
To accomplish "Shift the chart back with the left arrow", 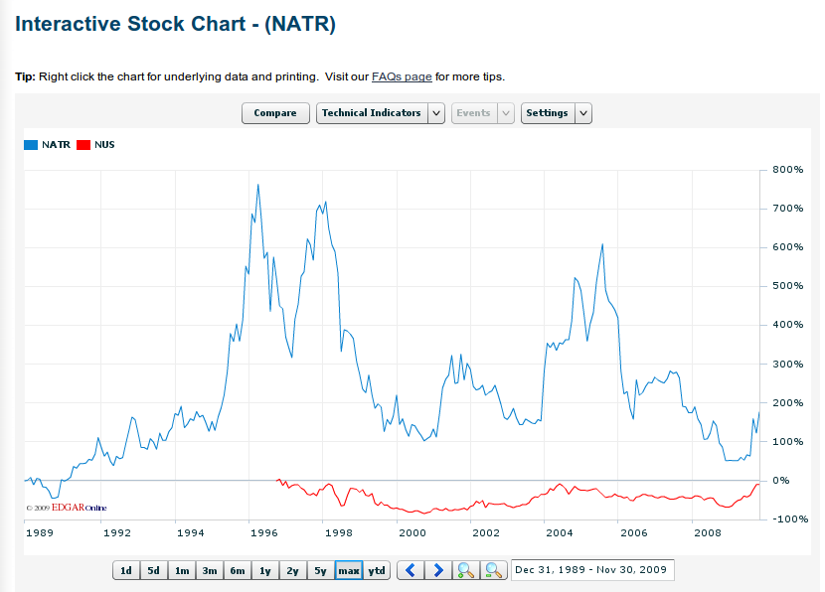I will 411,570.
